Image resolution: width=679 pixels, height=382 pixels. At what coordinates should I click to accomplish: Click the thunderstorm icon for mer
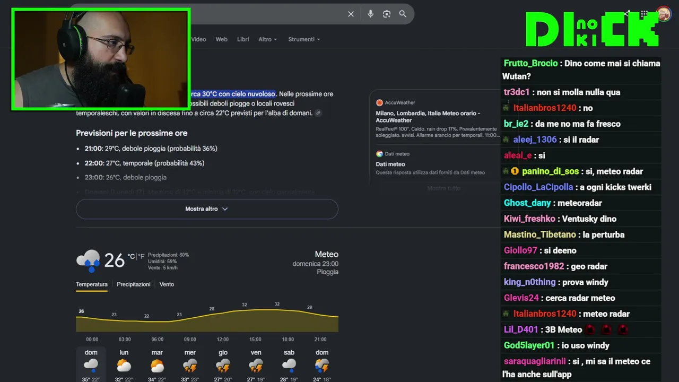pyautogui.click(x=190, y=365)
